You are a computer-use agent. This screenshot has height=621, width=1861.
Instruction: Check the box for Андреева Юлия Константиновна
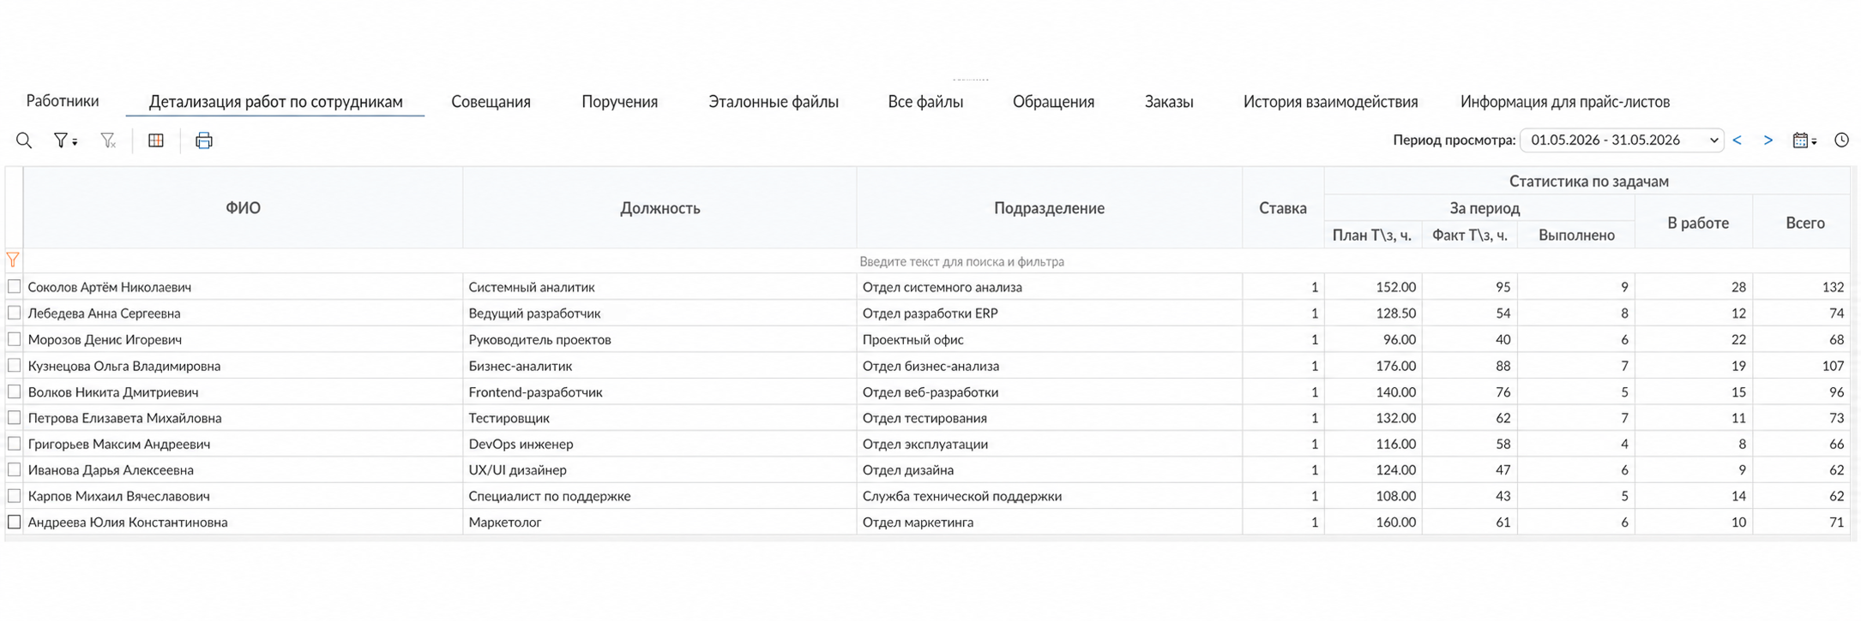(14, 522)
